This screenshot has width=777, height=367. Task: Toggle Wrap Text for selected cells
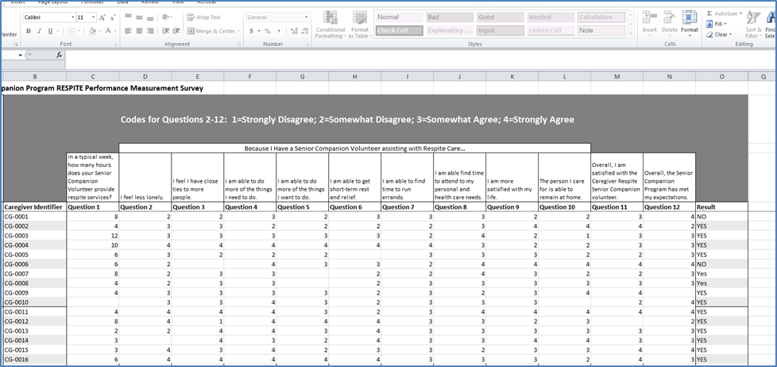pos(203,17)
